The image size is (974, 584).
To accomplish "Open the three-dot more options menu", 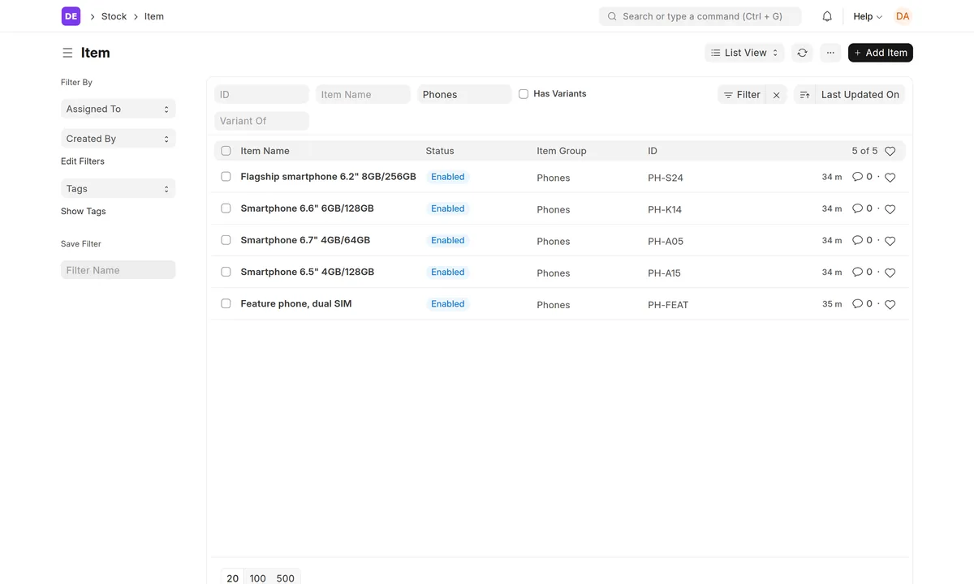I will 830,53.
